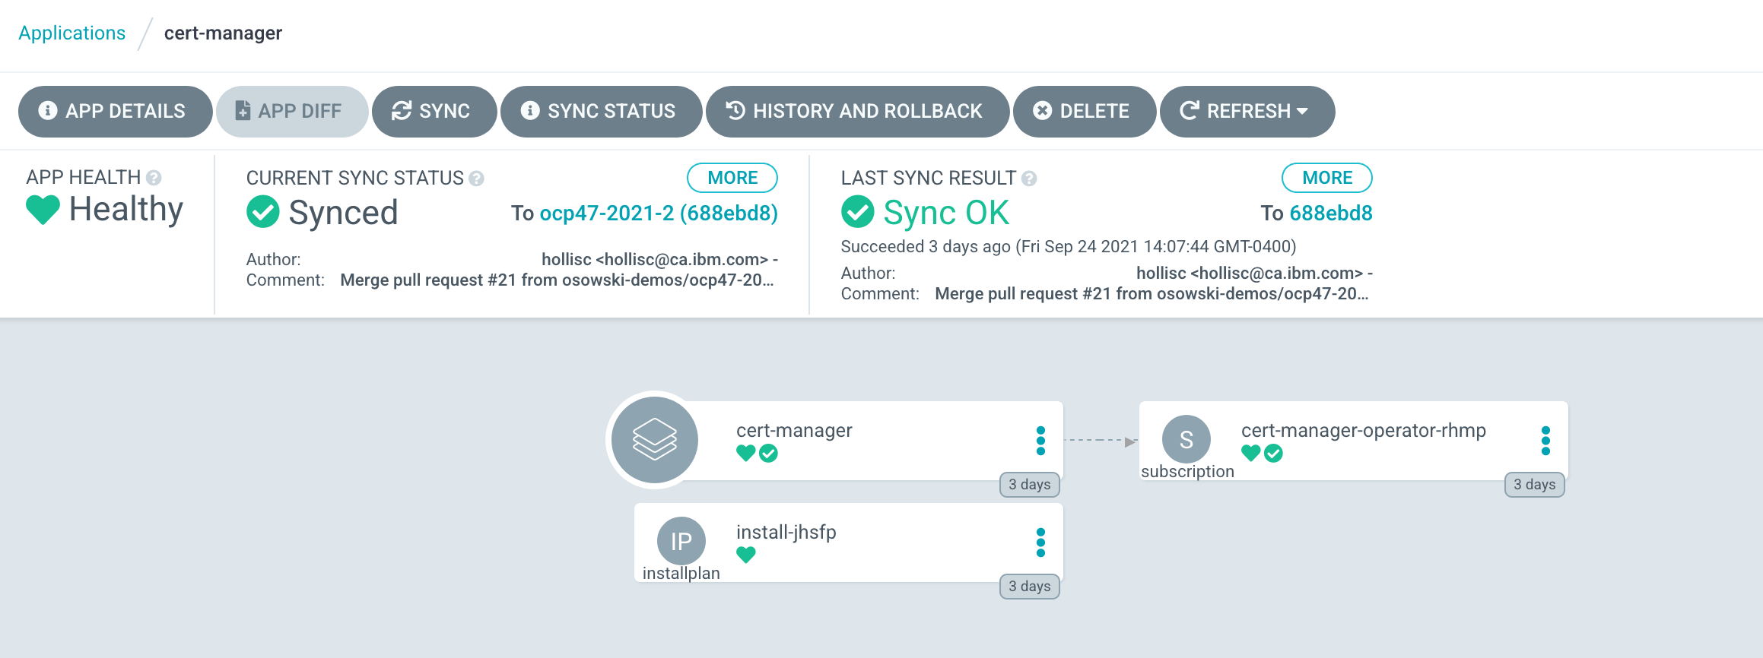Image resolution: width=1763 pixels, height=658 pixels.
Task: Click the Last Sync Result comment text
Action: pyautogui.click(x=1152, y=294)
